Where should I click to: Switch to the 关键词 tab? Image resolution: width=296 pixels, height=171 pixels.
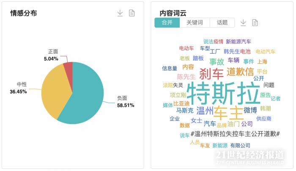pyautogui.click(x=195, y=23)
